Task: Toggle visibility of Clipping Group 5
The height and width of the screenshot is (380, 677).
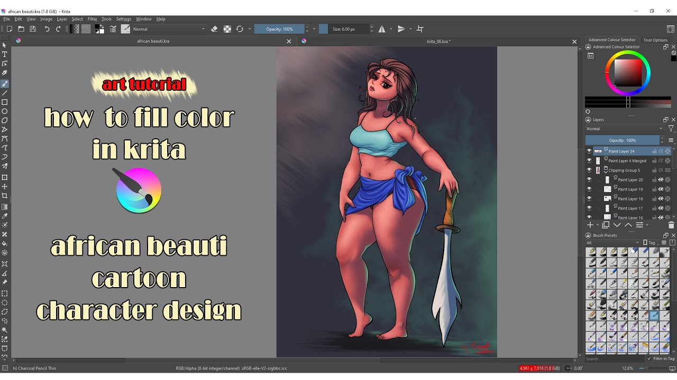Action: [589, 170]
